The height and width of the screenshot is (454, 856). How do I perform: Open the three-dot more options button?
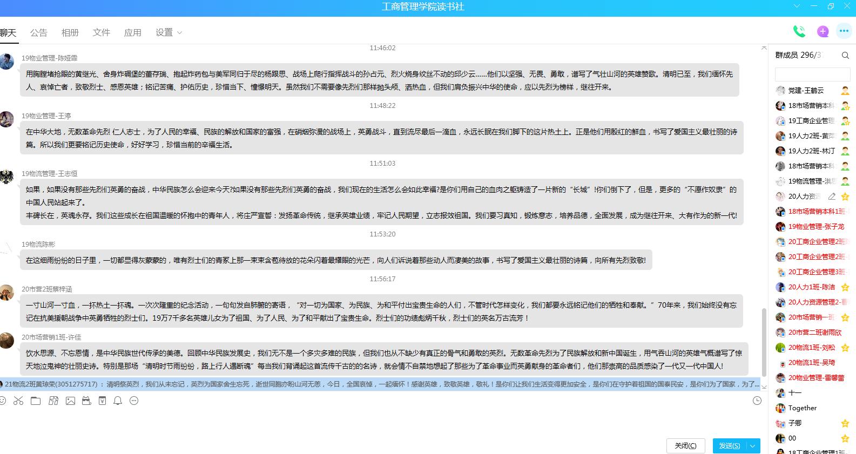[x=844, y=31]
